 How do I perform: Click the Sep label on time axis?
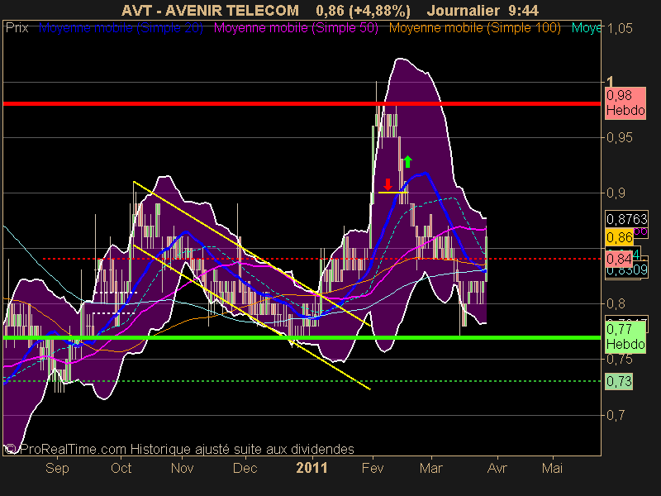pos(57,468)
